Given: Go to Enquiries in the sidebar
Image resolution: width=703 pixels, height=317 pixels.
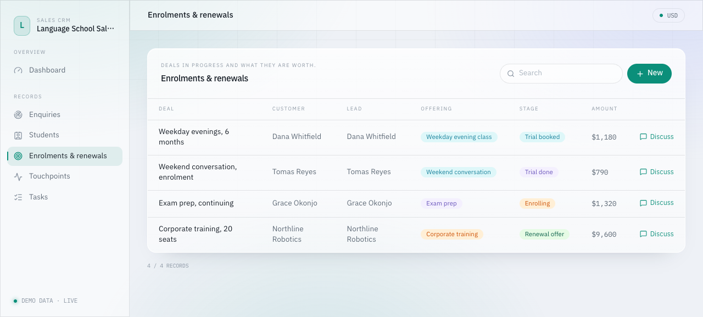Looking at the screenshot, I should coord(65,115).
